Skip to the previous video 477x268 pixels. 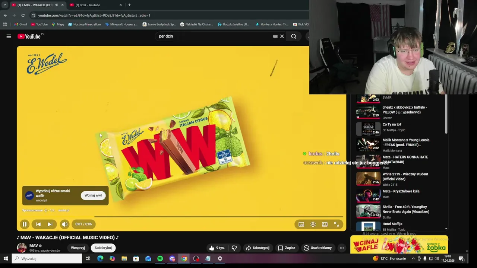click(x=38, y=224)
